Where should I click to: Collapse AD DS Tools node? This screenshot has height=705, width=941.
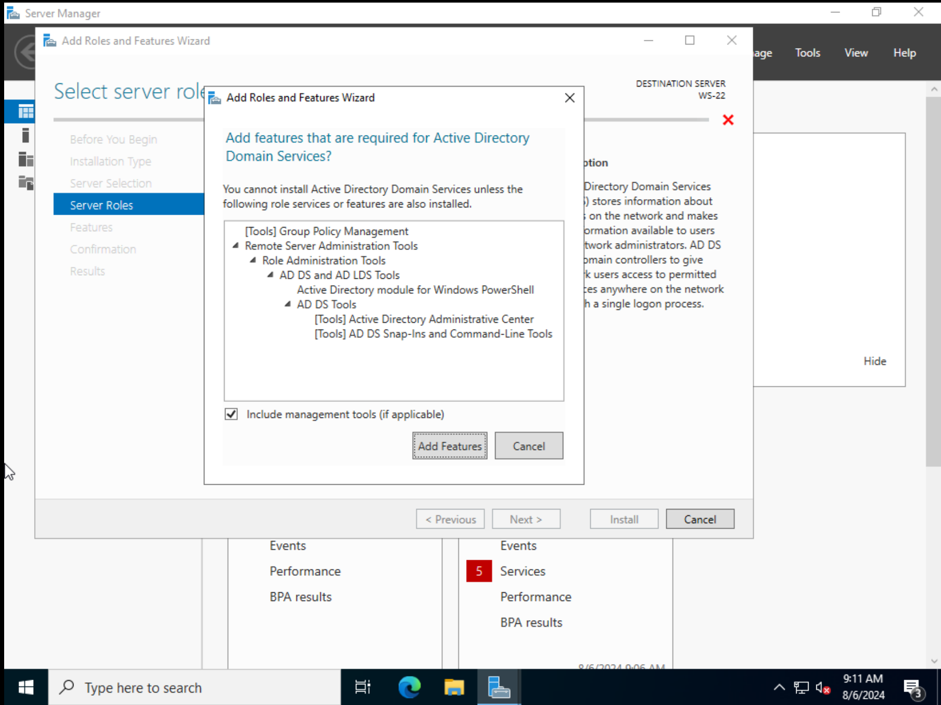pyautogui.click(x=288, y=304)
